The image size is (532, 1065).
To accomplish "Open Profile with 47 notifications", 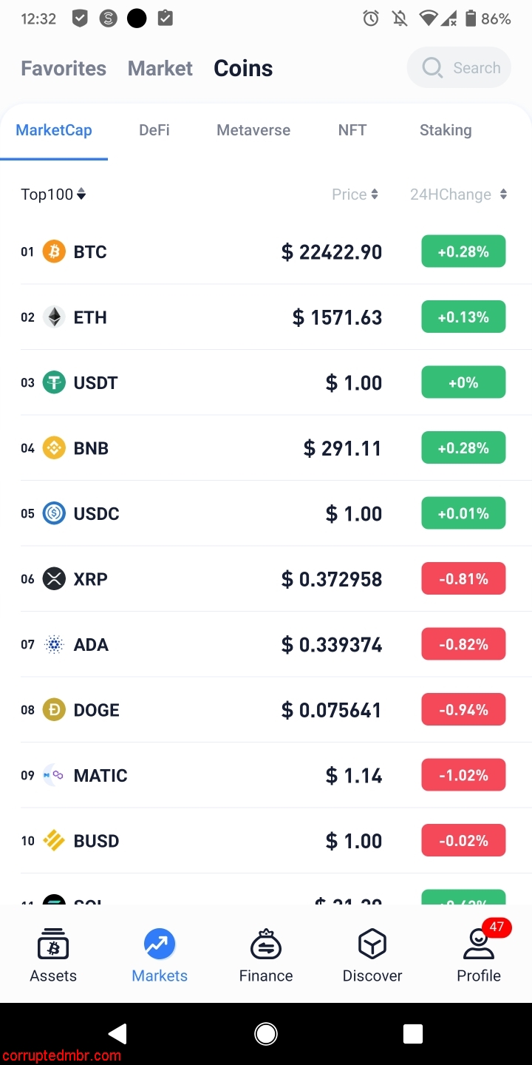I will (479, 946).
